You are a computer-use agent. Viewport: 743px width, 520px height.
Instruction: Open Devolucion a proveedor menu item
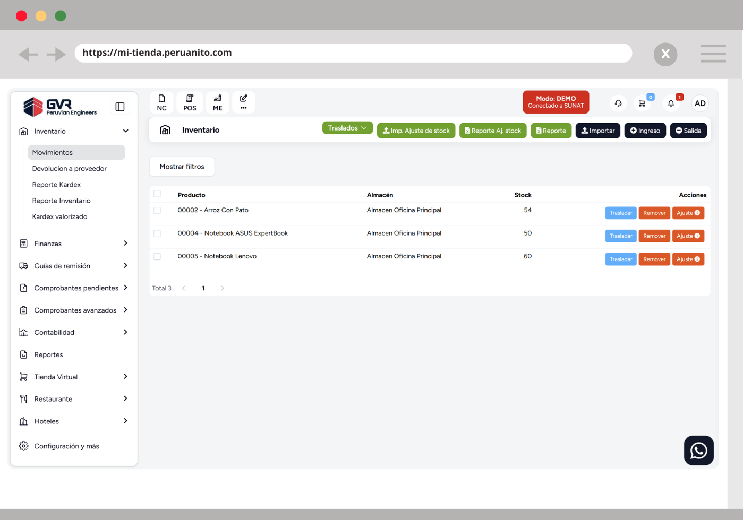tap(70, 169)
